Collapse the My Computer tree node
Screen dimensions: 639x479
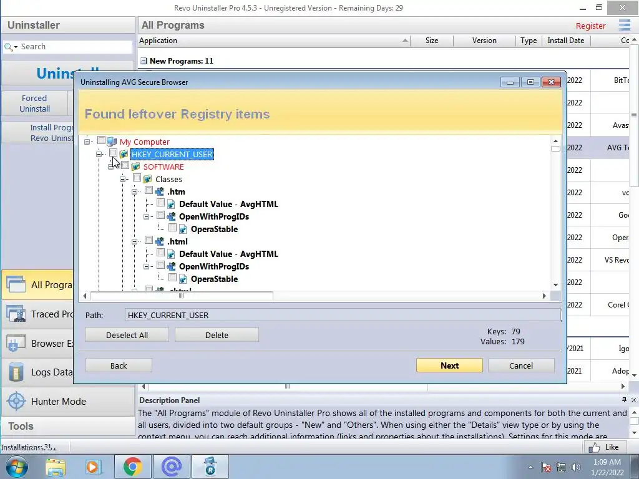(87, 142)
